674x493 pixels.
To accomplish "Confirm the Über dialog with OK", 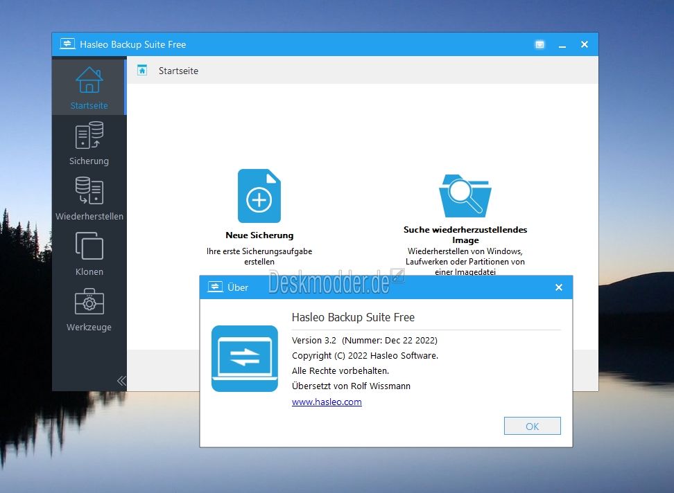I will tap(532, 426).
